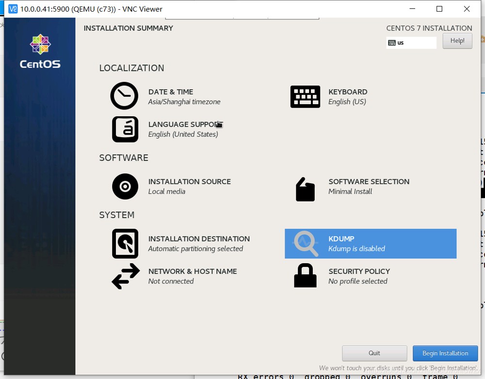Close the VNC Viewer window

tap(467, 9)
